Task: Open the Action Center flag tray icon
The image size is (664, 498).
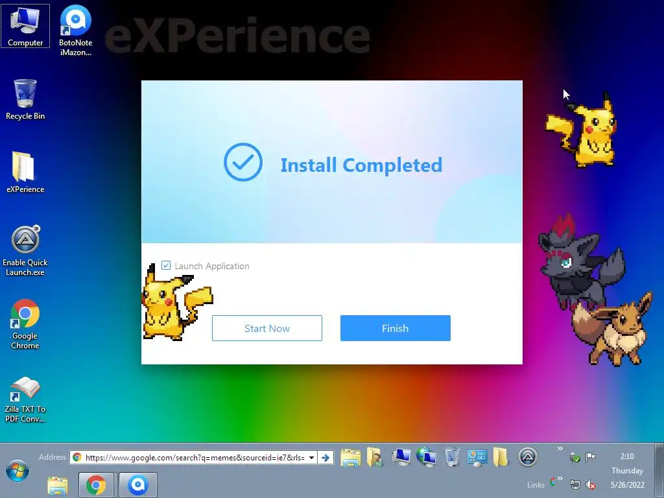Action: (x=590, y=457)
